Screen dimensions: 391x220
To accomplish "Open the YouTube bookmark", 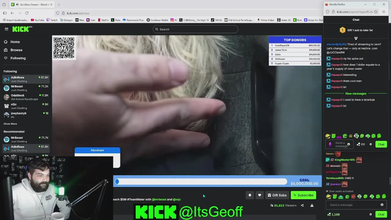I will coord(37,20).
